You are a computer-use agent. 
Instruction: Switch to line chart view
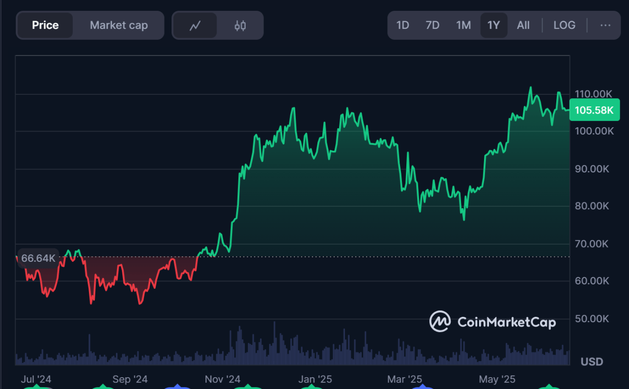click(x=195, y=26)
